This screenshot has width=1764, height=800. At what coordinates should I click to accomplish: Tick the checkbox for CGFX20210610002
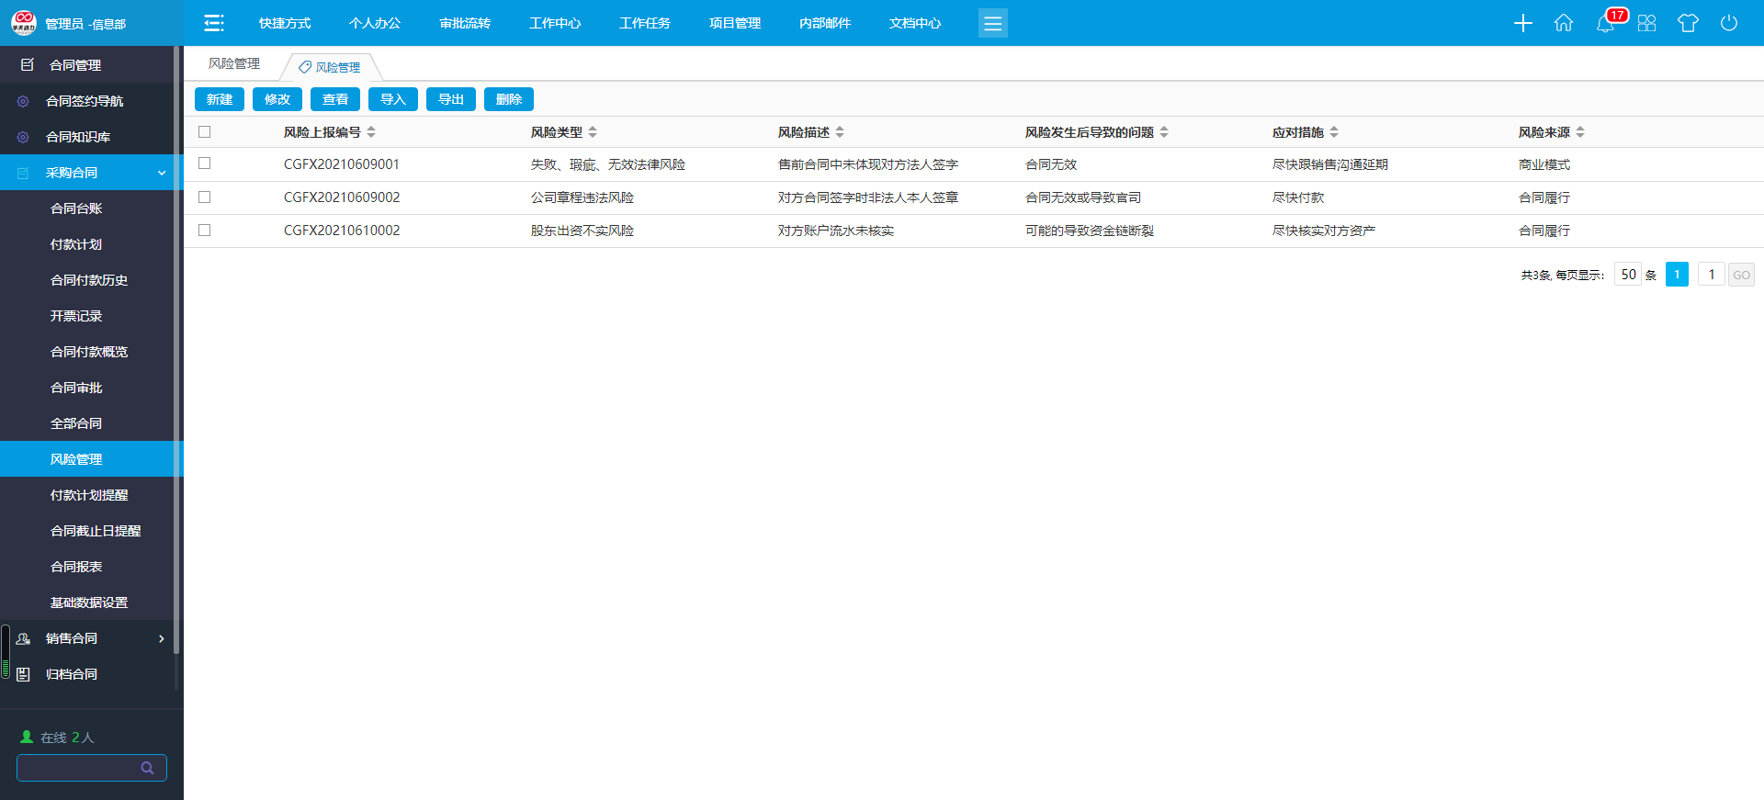[x=205, y=231]
